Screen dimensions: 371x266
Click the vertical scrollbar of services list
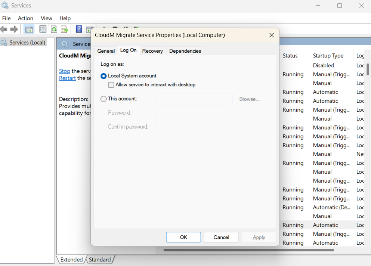click(x=368, y=69)
